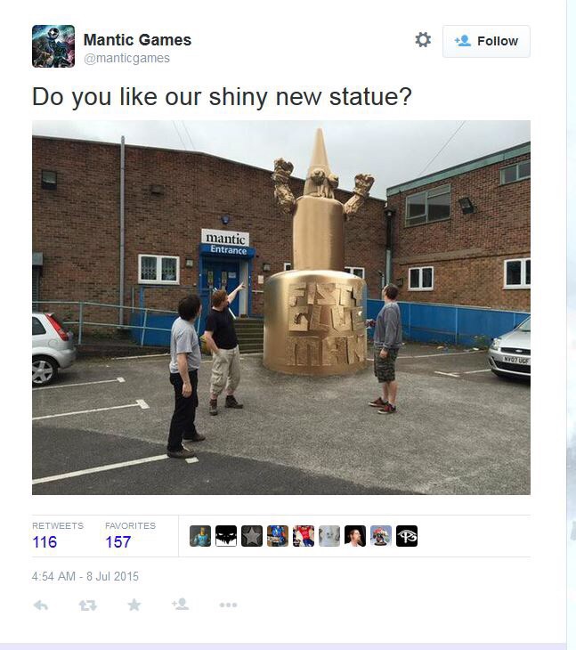576x650 pixels.
Task: Select the first favoriter avatar
Action: coord(200,536)
